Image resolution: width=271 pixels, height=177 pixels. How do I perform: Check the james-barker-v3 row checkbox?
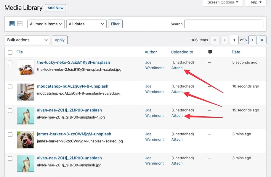[10, 135]
